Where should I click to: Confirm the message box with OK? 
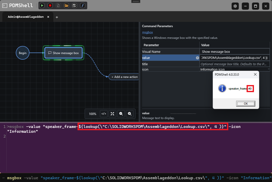point(246,104)
